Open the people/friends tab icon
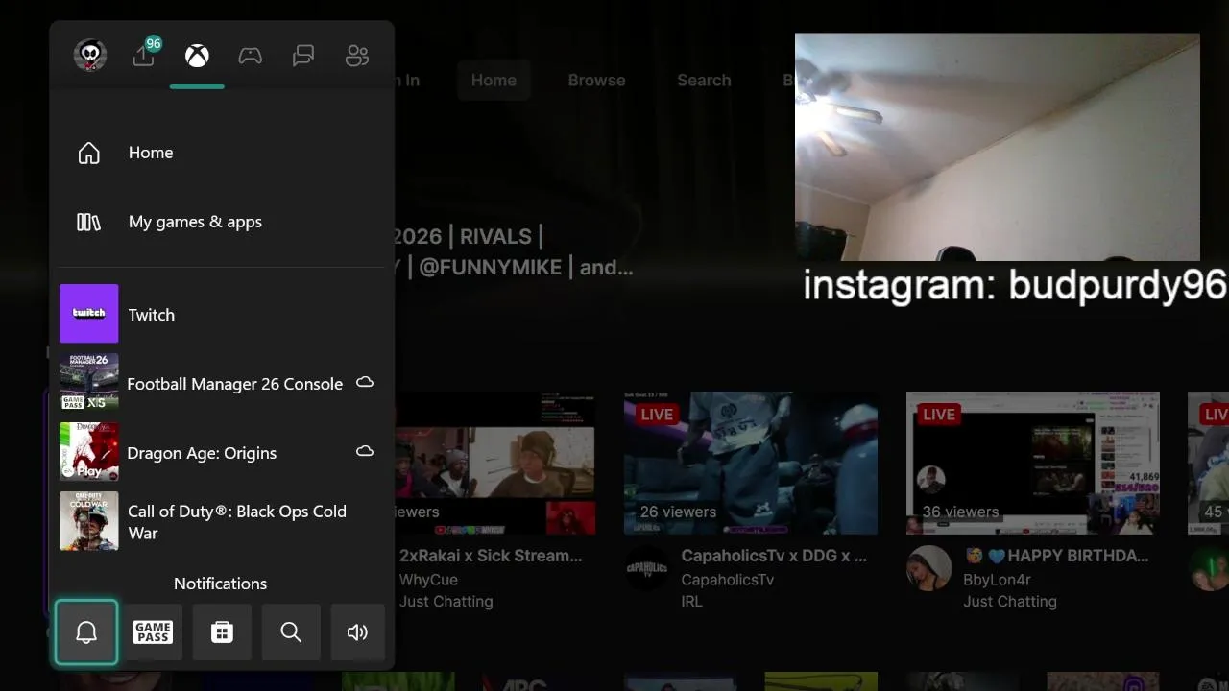The image size is (1229, 691). pyautogui.click(x=357, y=56)
